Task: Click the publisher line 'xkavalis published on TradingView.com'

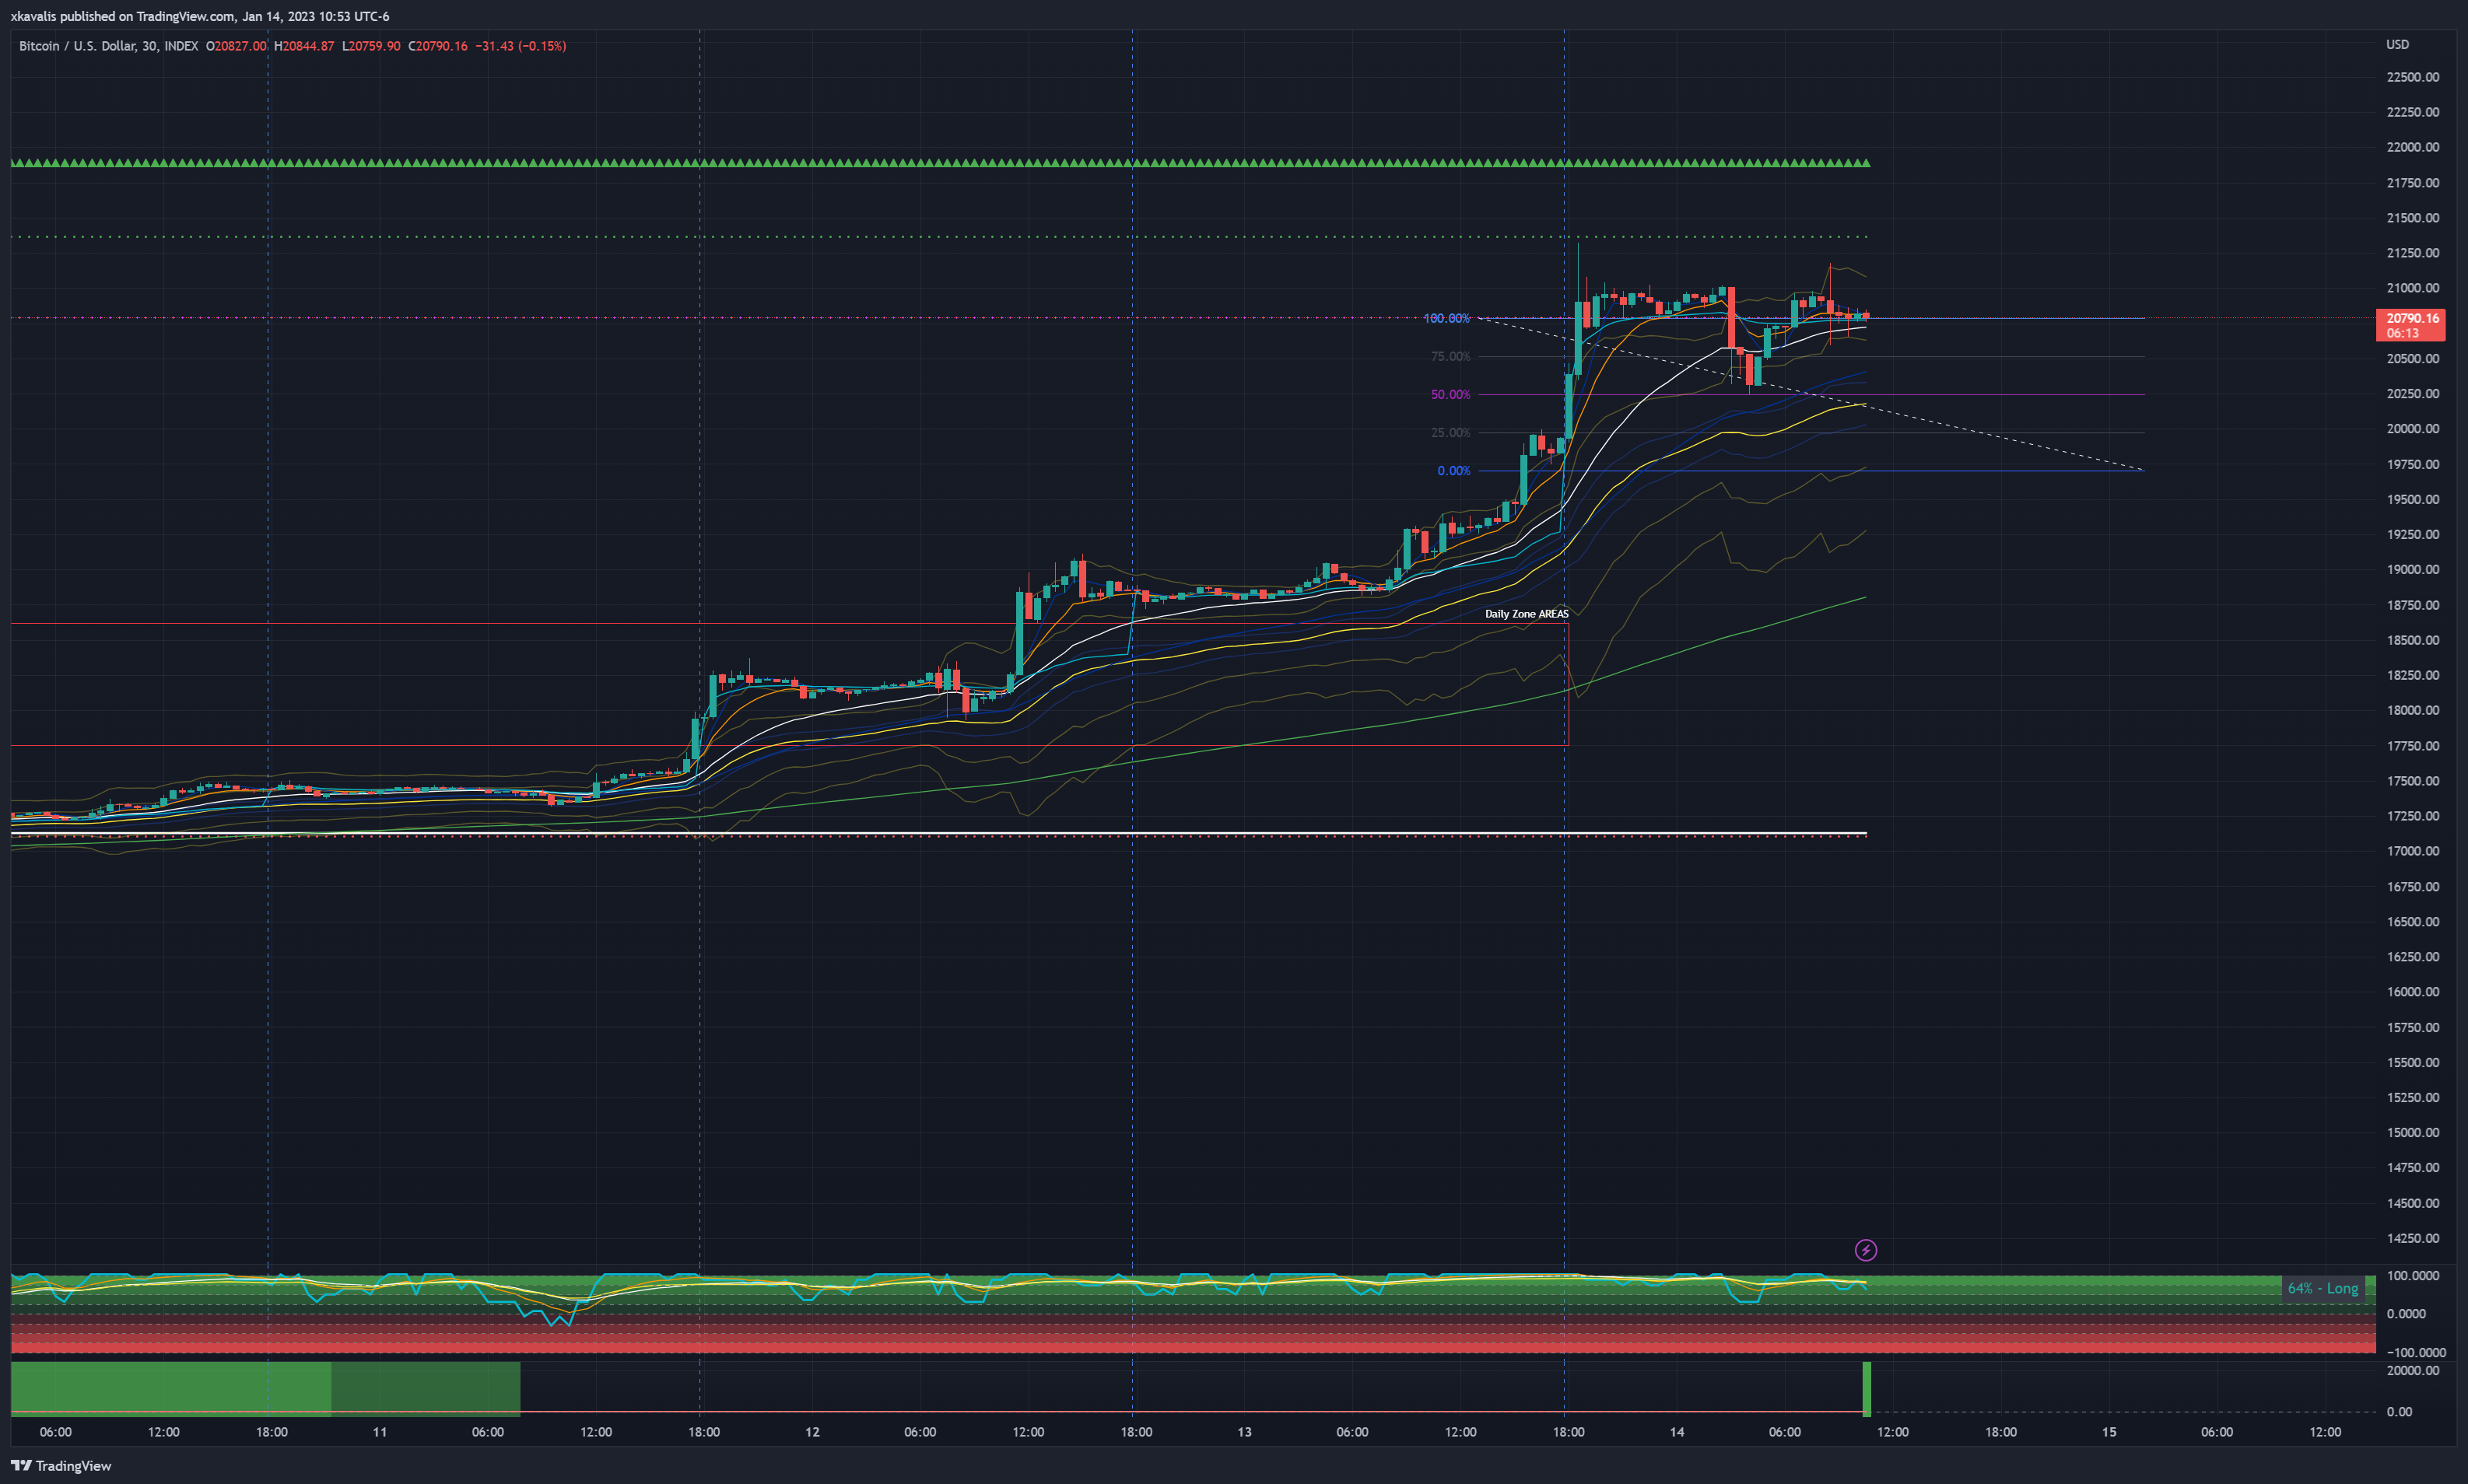Action: point(122,16)
